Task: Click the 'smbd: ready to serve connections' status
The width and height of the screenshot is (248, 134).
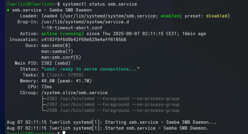Action: point(90,69)
